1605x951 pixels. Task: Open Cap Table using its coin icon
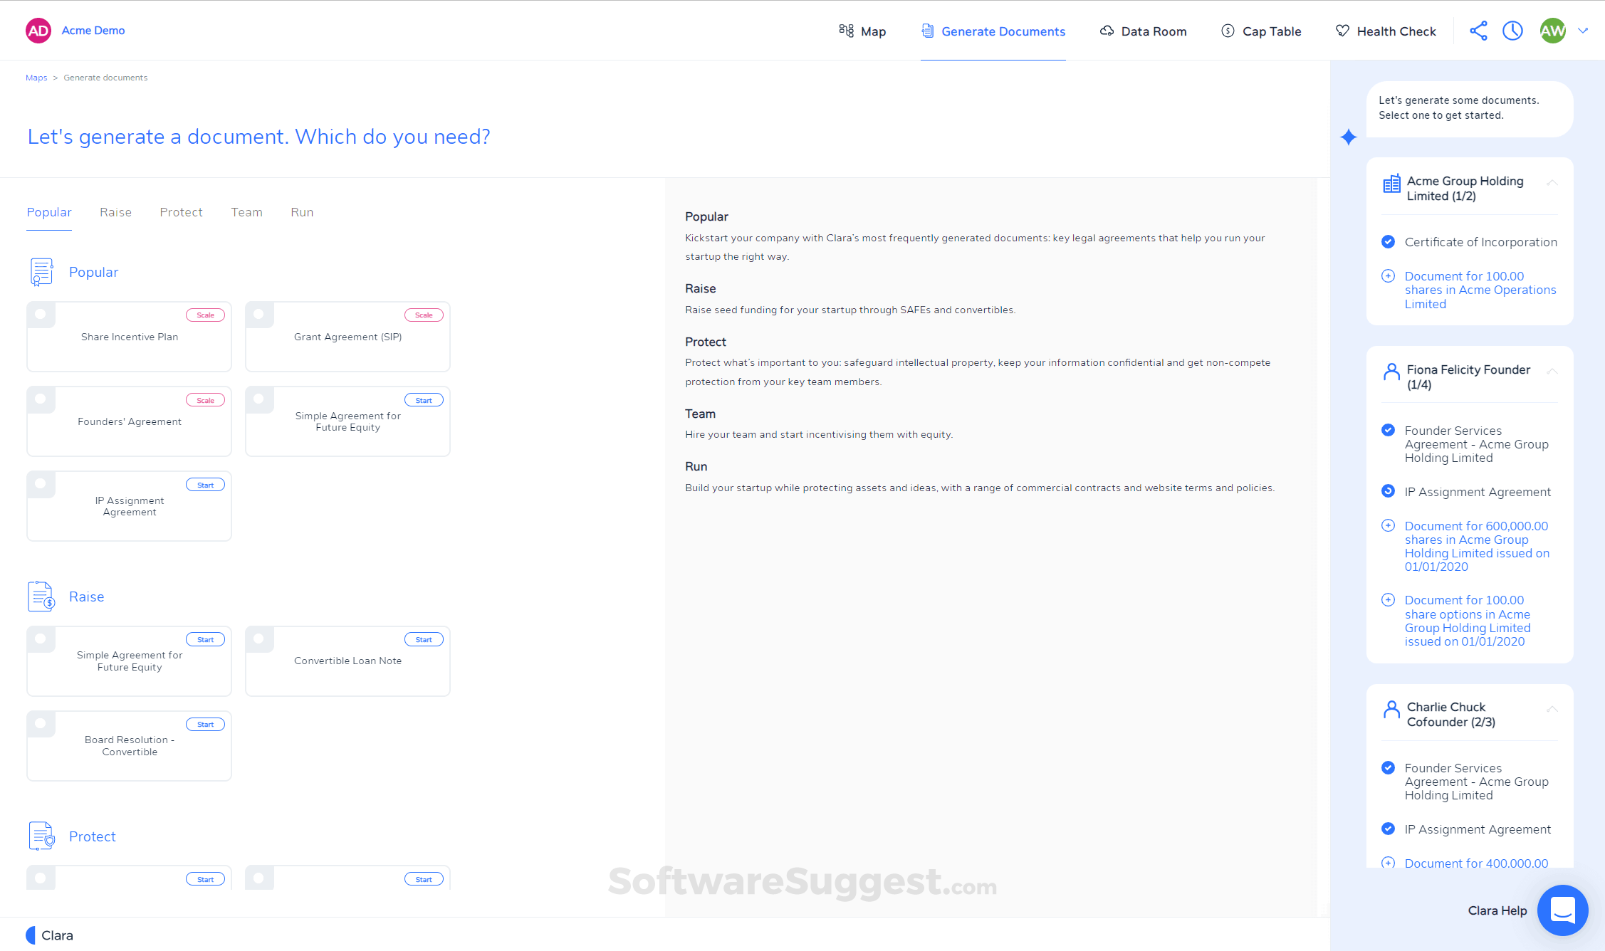pyautogui.click(x=1228, y=31)
